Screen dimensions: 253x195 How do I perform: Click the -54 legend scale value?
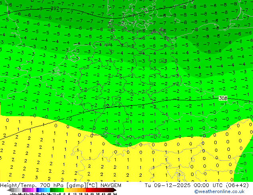pyautogui.click(x=13, y=194)
